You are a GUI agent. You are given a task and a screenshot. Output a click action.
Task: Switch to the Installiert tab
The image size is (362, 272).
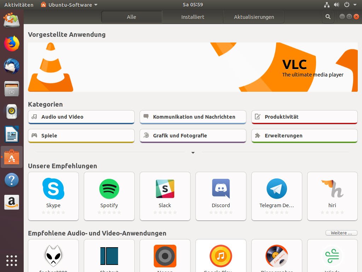click(x=193, y=17)
